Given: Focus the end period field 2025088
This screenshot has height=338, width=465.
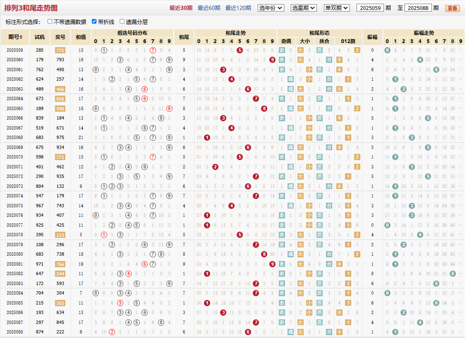Looking at the screenshot, I should [418, 8].
